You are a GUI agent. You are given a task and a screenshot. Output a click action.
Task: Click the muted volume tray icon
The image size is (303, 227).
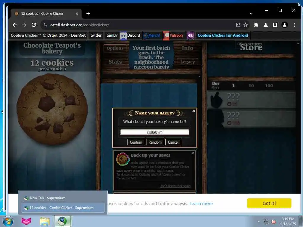(x=273, y=222)
